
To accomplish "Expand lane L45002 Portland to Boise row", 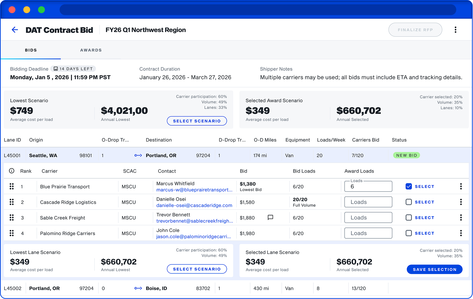I will 236,288.
